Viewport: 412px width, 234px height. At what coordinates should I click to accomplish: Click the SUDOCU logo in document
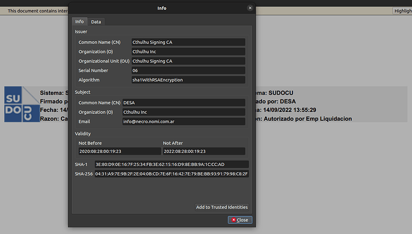coord(22,104)
